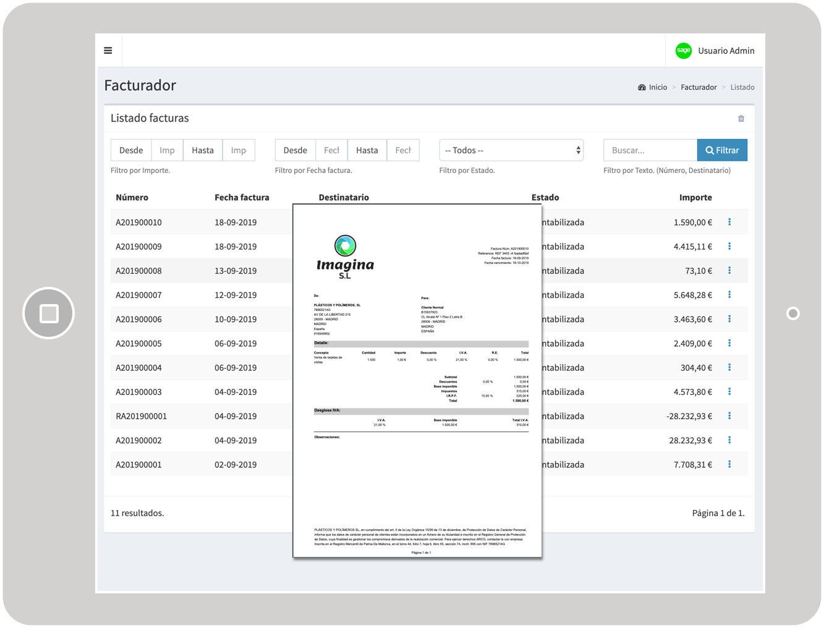This screenshot has width=824, height=628.
Task: Sort by the Número column header
Action: pos(132,198)
